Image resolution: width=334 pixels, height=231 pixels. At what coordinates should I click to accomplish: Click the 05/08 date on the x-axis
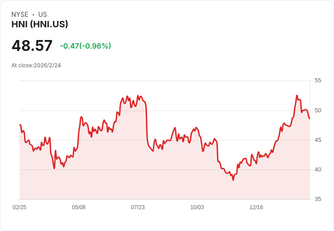coord(79,207)
